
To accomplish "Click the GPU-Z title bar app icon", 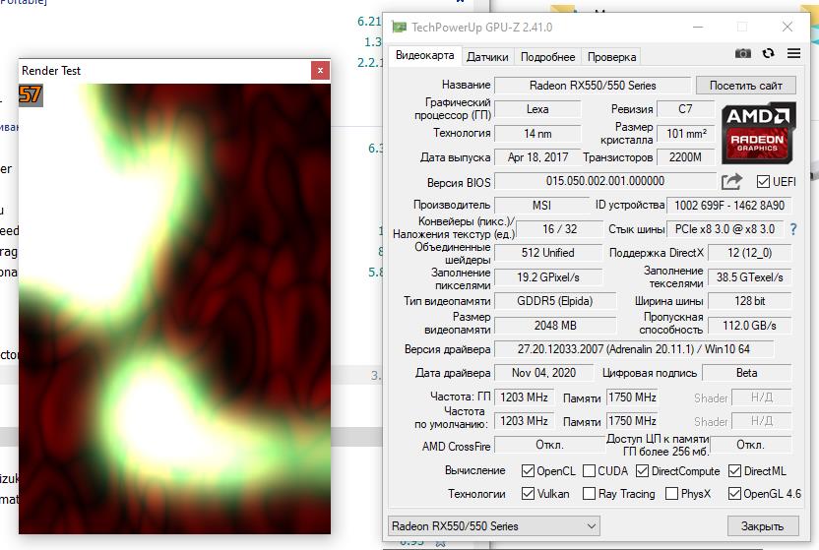I will 399,28.
